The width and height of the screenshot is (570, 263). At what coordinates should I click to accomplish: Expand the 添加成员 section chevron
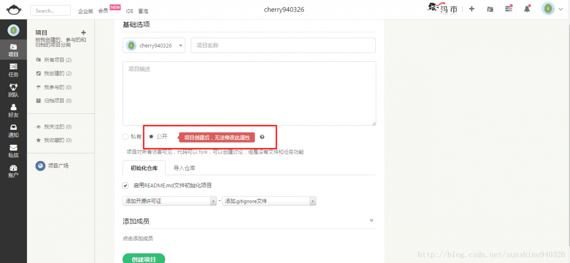pos(371,220)
